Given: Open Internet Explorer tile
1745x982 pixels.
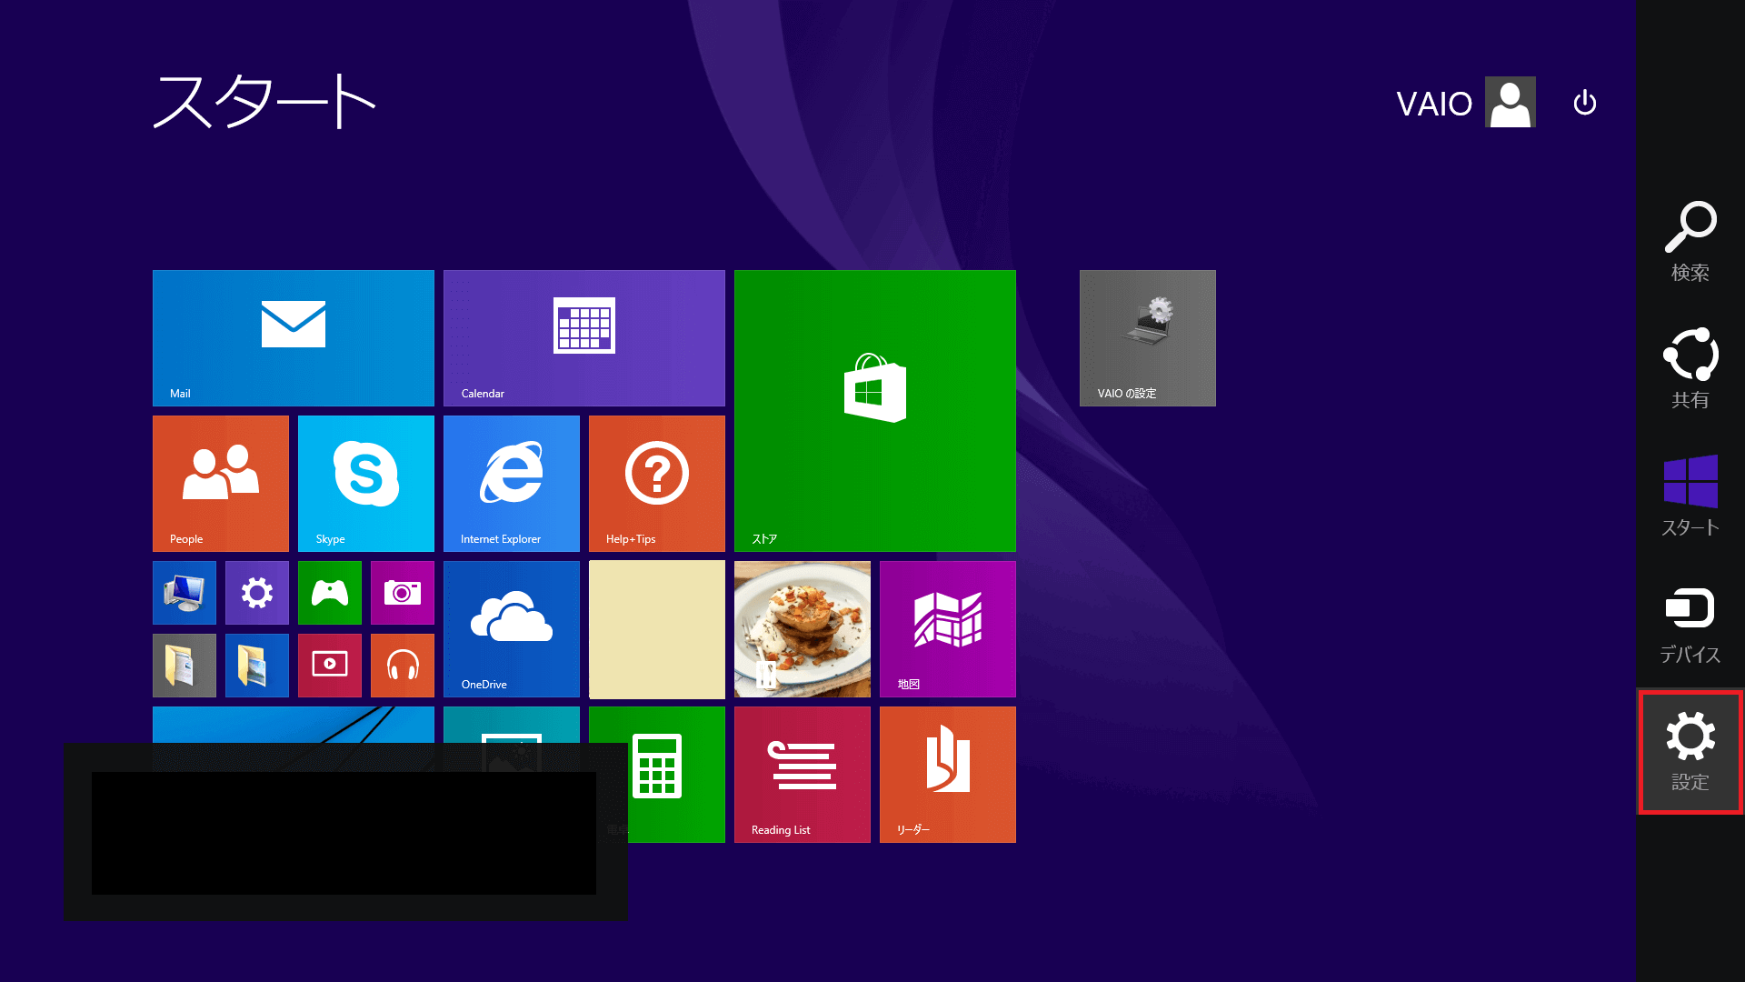Looking at the screenshot, I should click(x=512, y=484).
